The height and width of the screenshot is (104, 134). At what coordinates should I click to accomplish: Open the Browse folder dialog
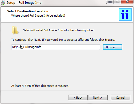(112, 47)
